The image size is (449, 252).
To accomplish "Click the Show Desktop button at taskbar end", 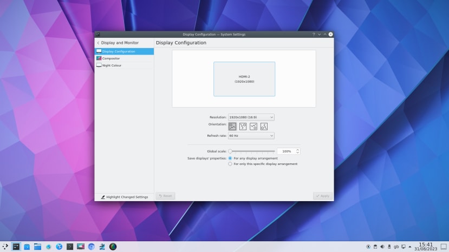I will [x=444, y=247].
